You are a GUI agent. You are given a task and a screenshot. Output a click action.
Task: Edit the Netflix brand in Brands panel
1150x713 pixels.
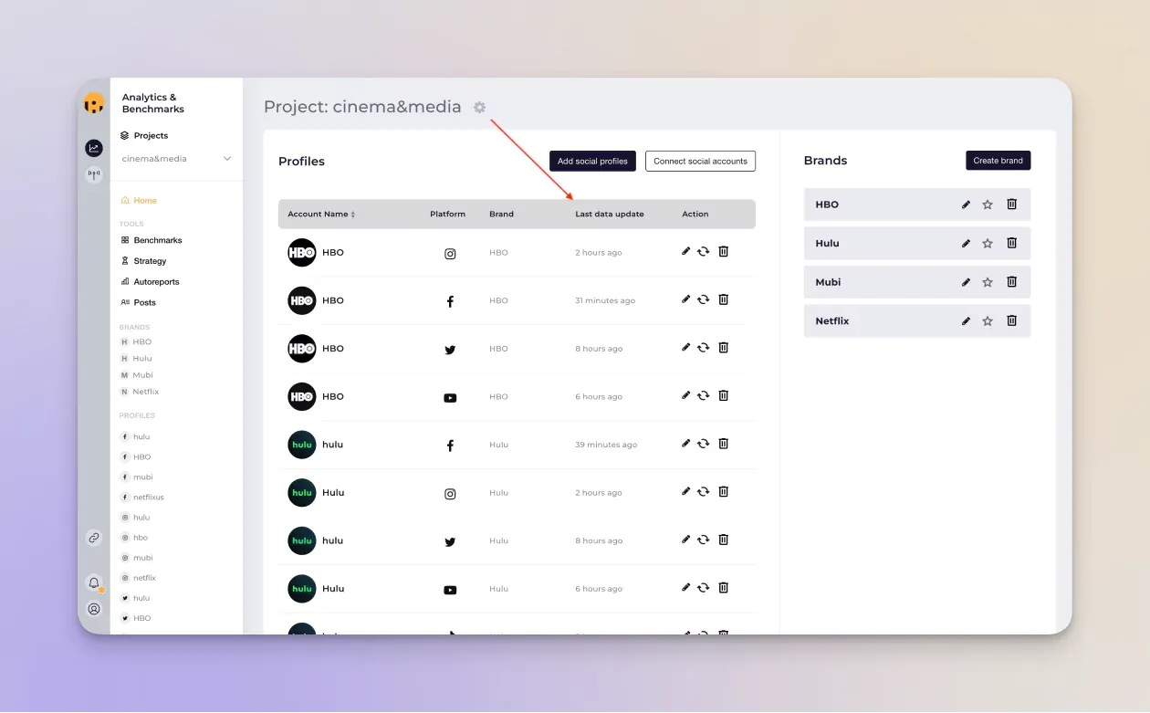[x=967, y=321]
